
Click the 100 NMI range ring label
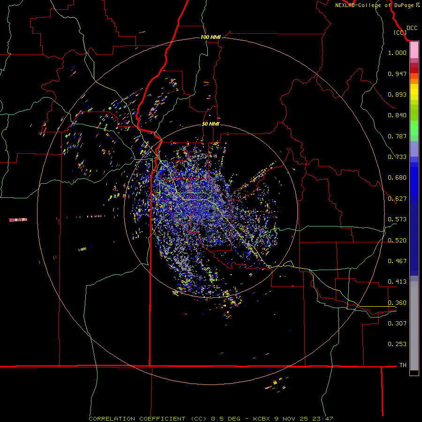point(211,37)
